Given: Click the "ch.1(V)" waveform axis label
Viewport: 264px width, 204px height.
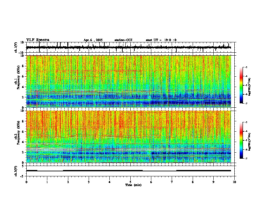Looking at the screenshot, I should (x=16, y=47).
